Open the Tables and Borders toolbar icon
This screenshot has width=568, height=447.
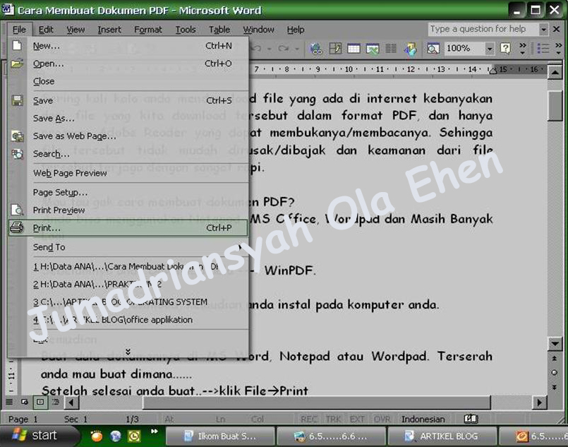pyautogui.click(x=335, y=48)
